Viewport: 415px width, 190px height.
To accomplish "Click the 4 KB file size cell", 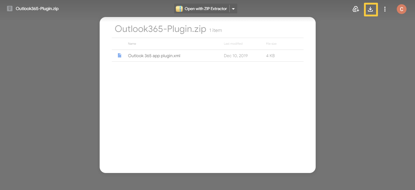I will click(270, 56).
